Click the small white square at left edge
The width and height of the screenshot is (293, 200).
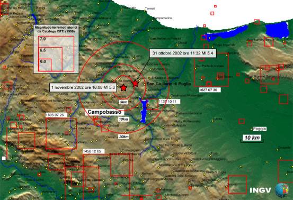(x=4, y=158)
